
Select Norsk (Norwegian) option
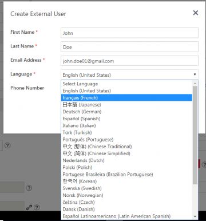126,195
